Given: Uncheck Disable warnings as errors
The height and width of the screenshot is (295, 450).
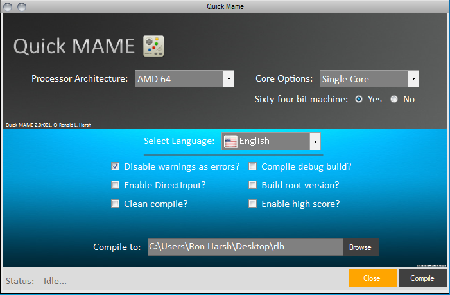Looking at the screenshot, I should point(115,166).
